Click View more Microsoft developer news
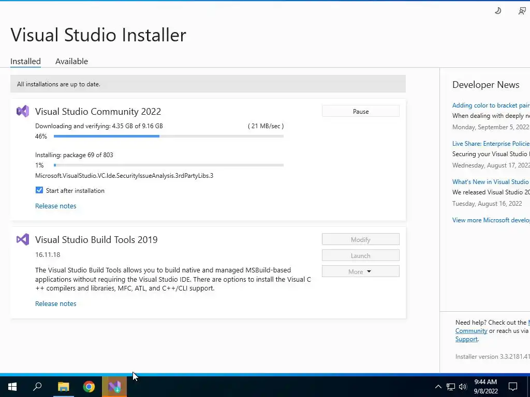Screen dimensions: 530x397 tap(491, 220)
